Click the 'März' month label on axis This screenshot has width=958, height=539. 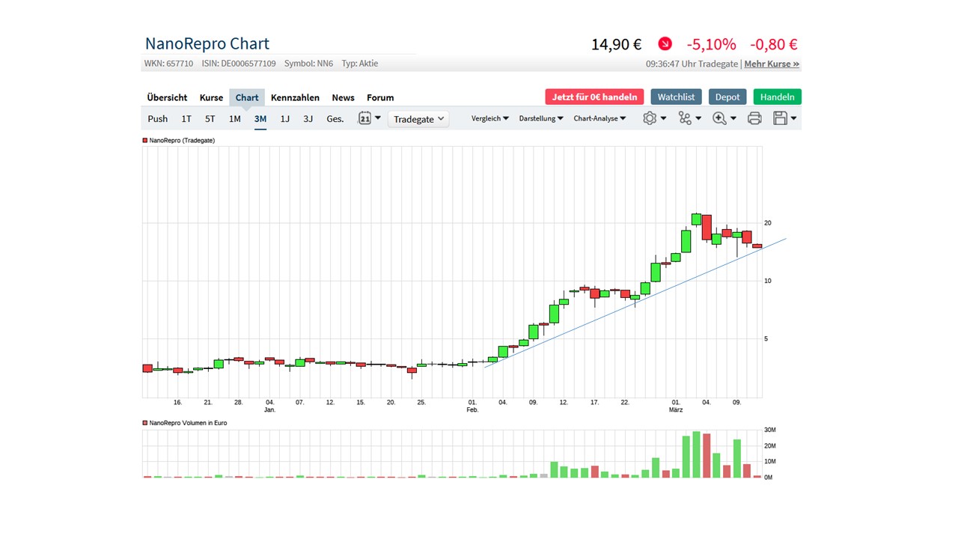(676, 410)
